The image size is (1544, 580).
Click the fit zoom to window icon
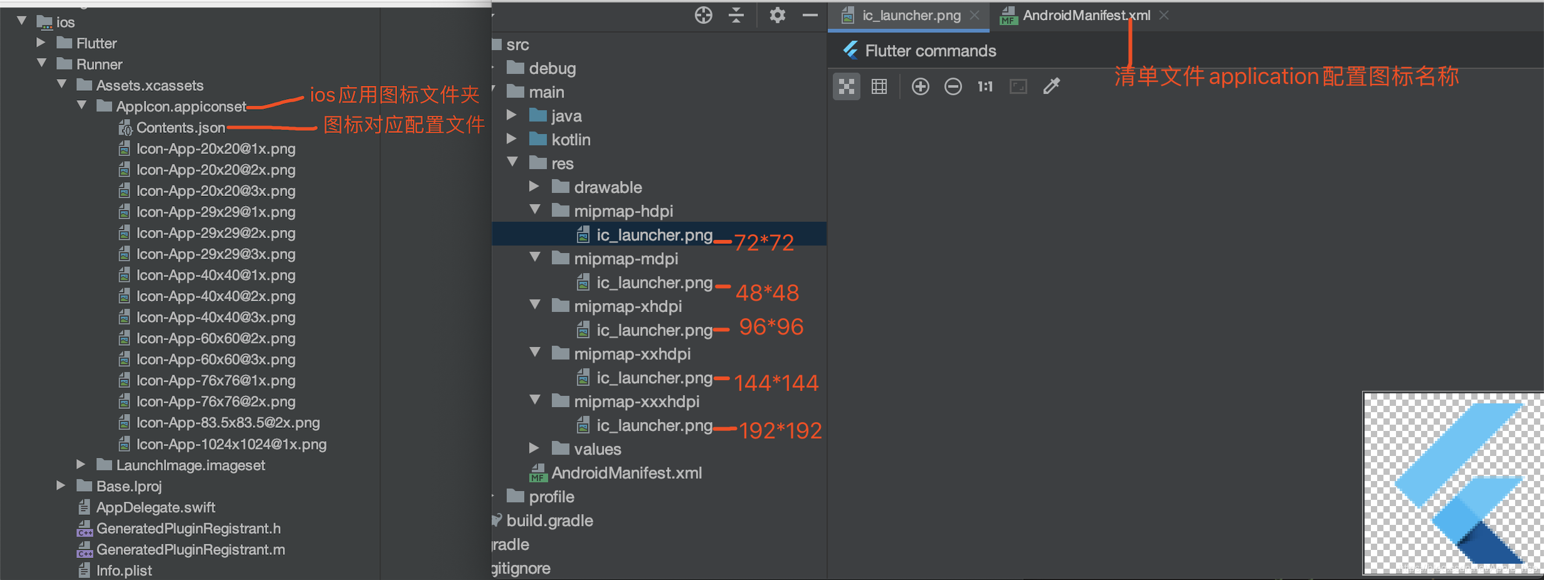coord(1018,86)
